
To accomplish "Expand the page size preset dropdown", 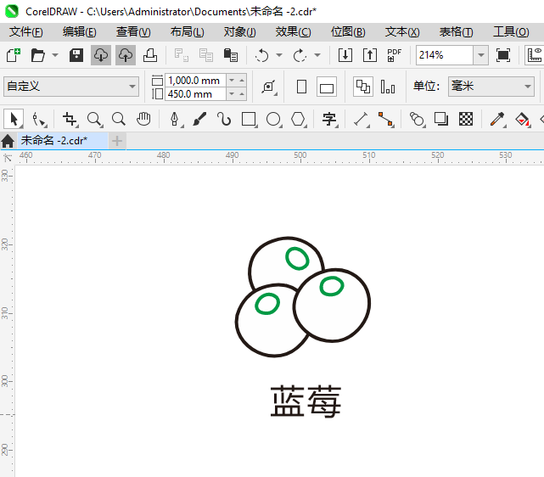I will 132,87.
